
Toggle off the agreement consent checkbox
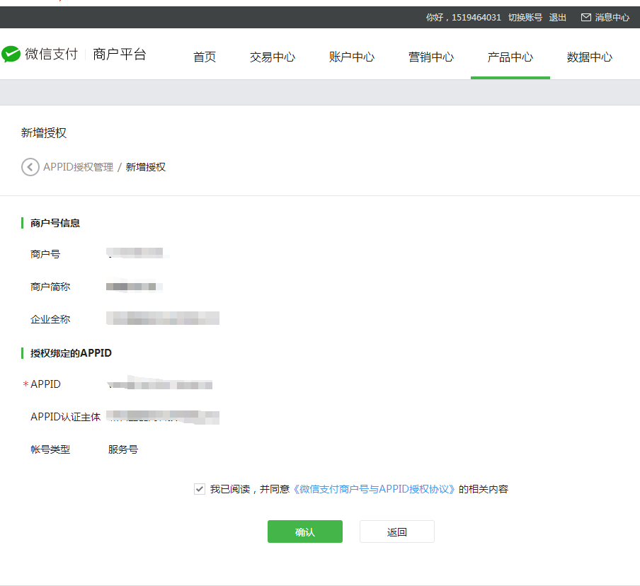(x=200, y=488)
